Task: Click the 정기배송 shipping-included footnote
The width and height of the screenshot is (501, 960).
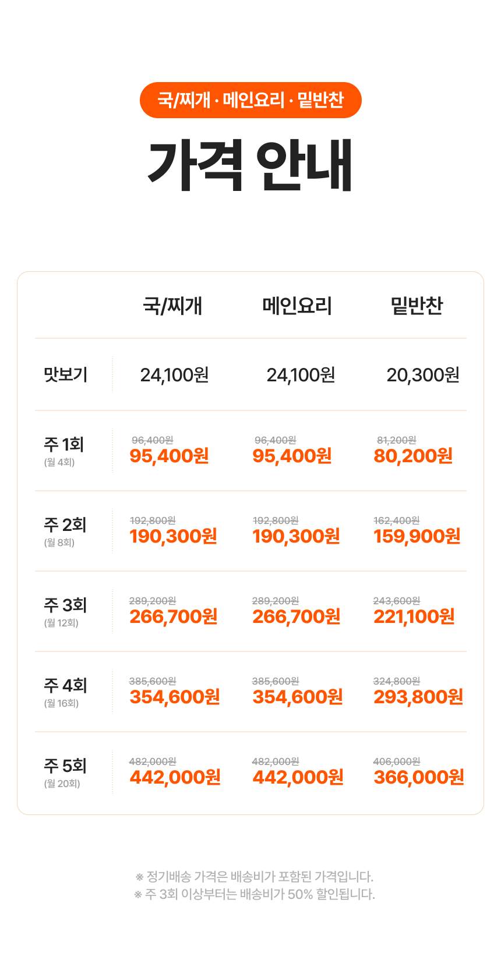Action: (255, 876)
